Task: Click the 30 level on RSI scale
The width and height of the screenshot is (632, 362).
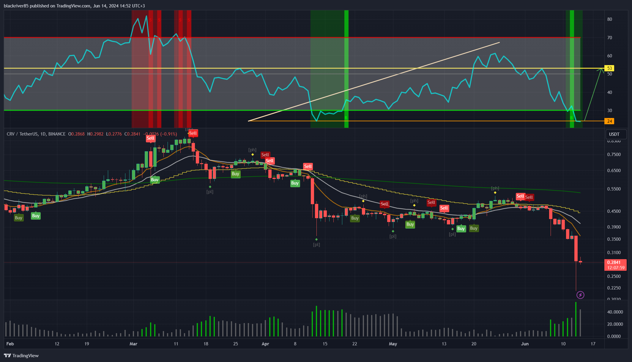Action: pyautogui.click(x=610, y=111)
